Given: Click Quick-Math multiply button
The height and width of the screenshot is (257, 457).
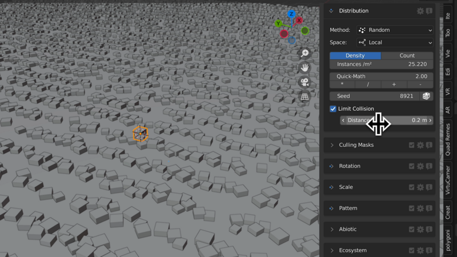Looking at the screenshot, I should tap(342, 85).
